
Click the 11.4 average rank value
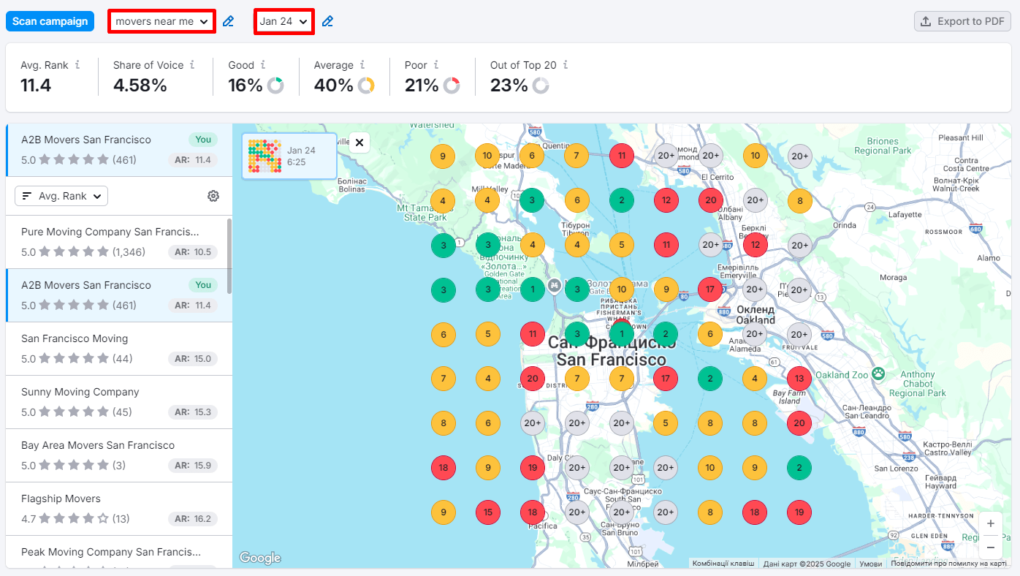[x=36, y=86]
